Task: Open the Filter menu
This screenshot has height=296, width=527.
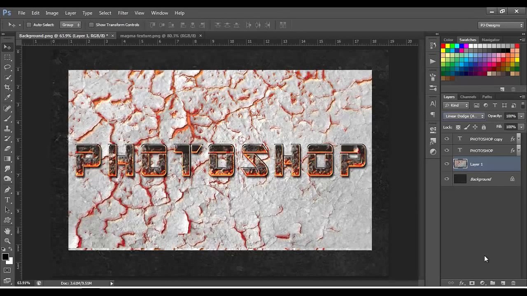Action: [123, 13]
